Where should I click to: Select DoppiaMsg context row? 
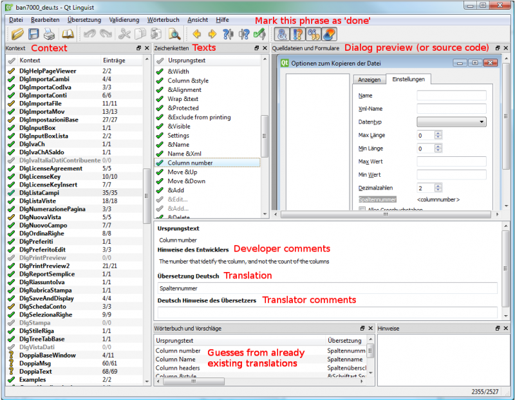74,363
